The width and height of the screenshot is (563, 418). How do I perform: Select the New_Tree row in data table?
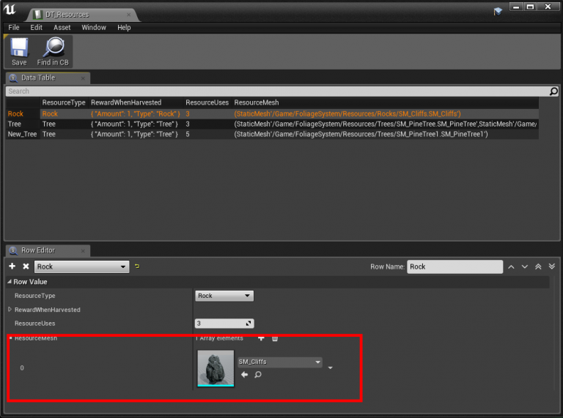pyautogui.click(x=22, y=135)
